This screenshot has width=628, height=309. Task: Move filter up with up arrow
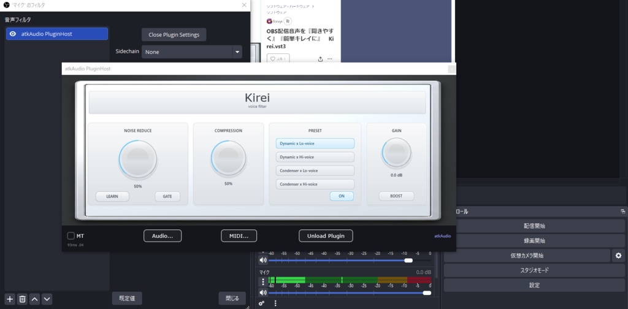pyautogui.click(x=35, y=299)
